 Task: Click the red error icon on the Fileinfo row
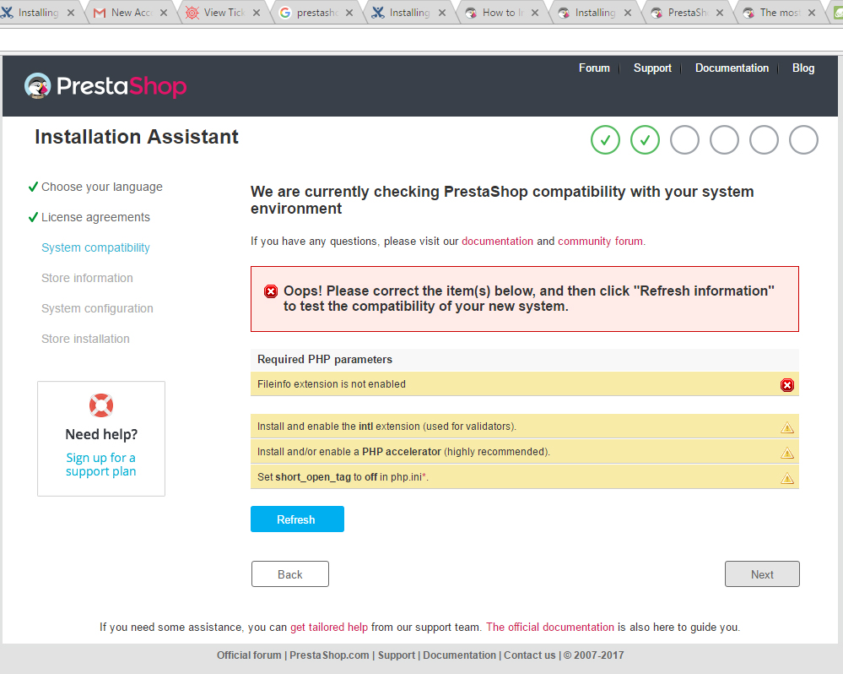786,384
